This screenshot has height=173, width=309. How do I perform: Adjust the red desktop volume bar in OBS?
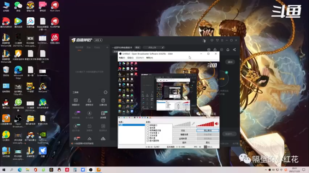pos(205,124)
